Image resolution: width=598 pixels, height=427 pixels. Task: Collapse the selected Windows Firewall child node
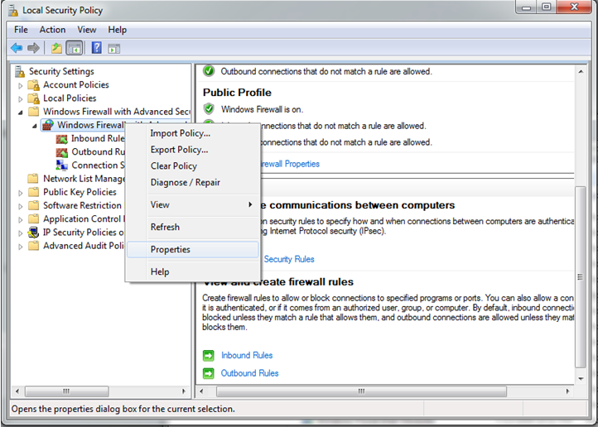pyautogui.click(x=35, y=126)
